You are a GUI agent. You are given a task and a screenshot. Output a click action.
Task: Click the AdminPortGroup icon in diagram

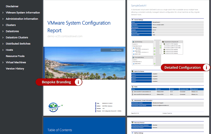click(133, 42)
